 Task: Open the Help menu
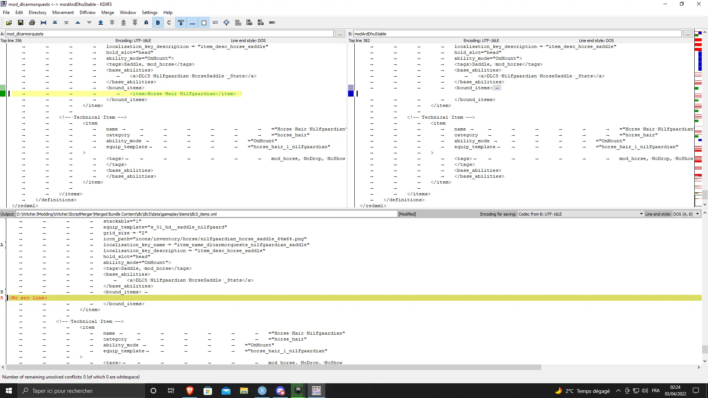pos(168,12)
